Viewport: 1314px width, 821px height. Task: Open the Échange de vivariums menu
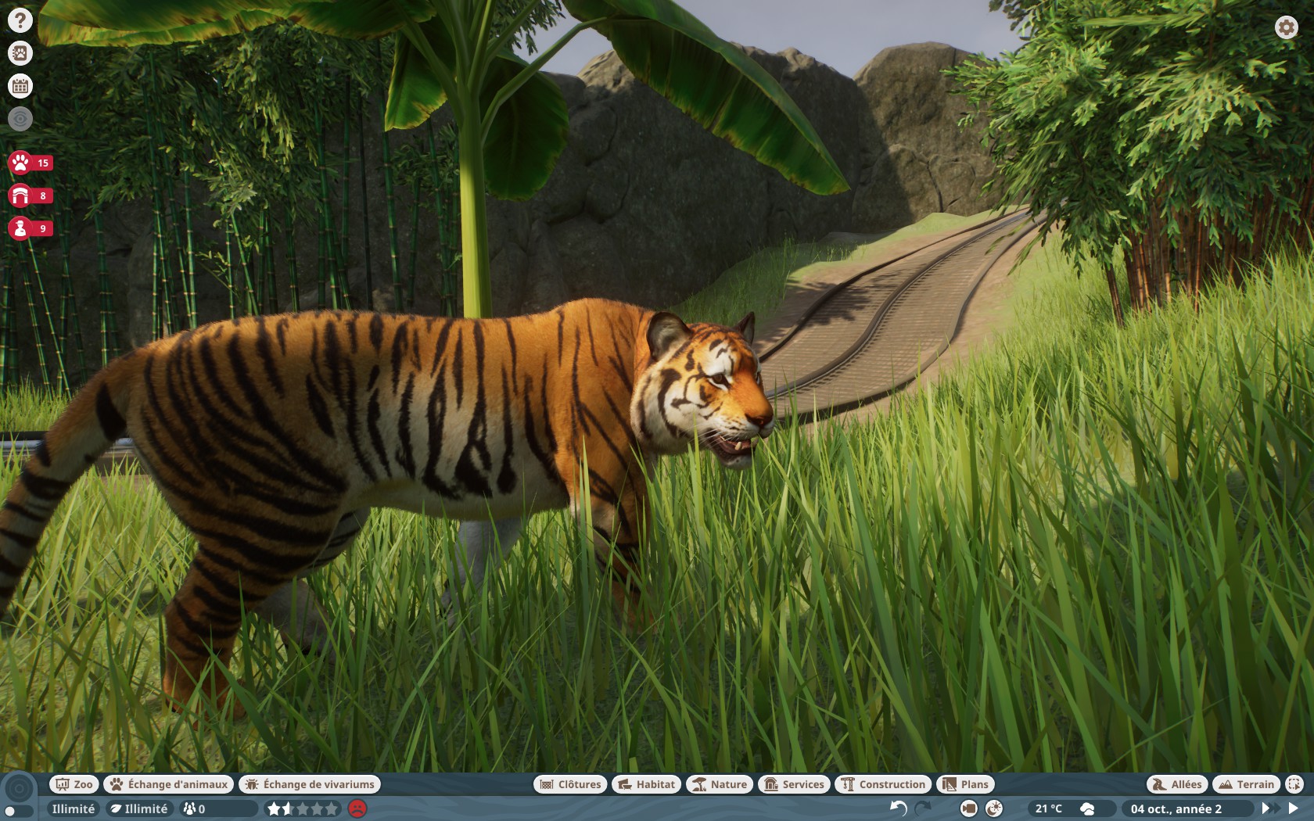click(310, 784)
